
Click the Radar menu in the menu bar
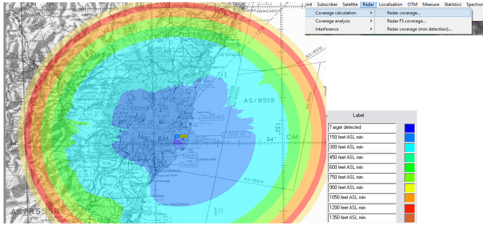tap(369, 4)
